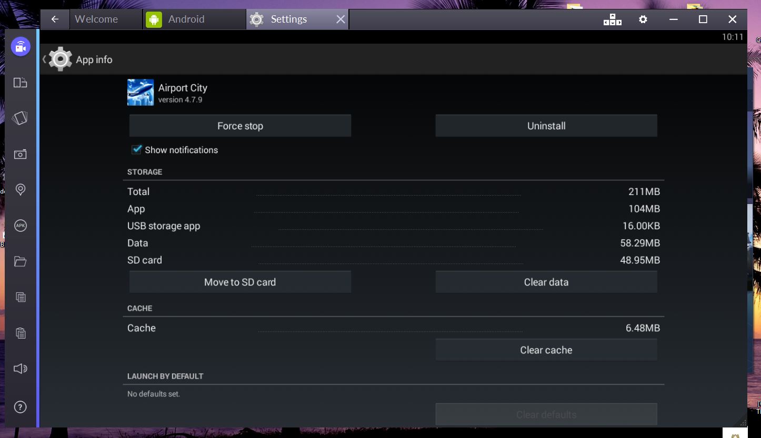Click the Force stop button
The image size is (761, 438).
click(x=240, y=126)
